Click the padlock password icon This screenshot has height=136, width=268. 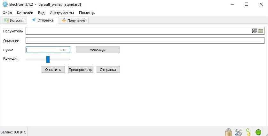(228, 132)
